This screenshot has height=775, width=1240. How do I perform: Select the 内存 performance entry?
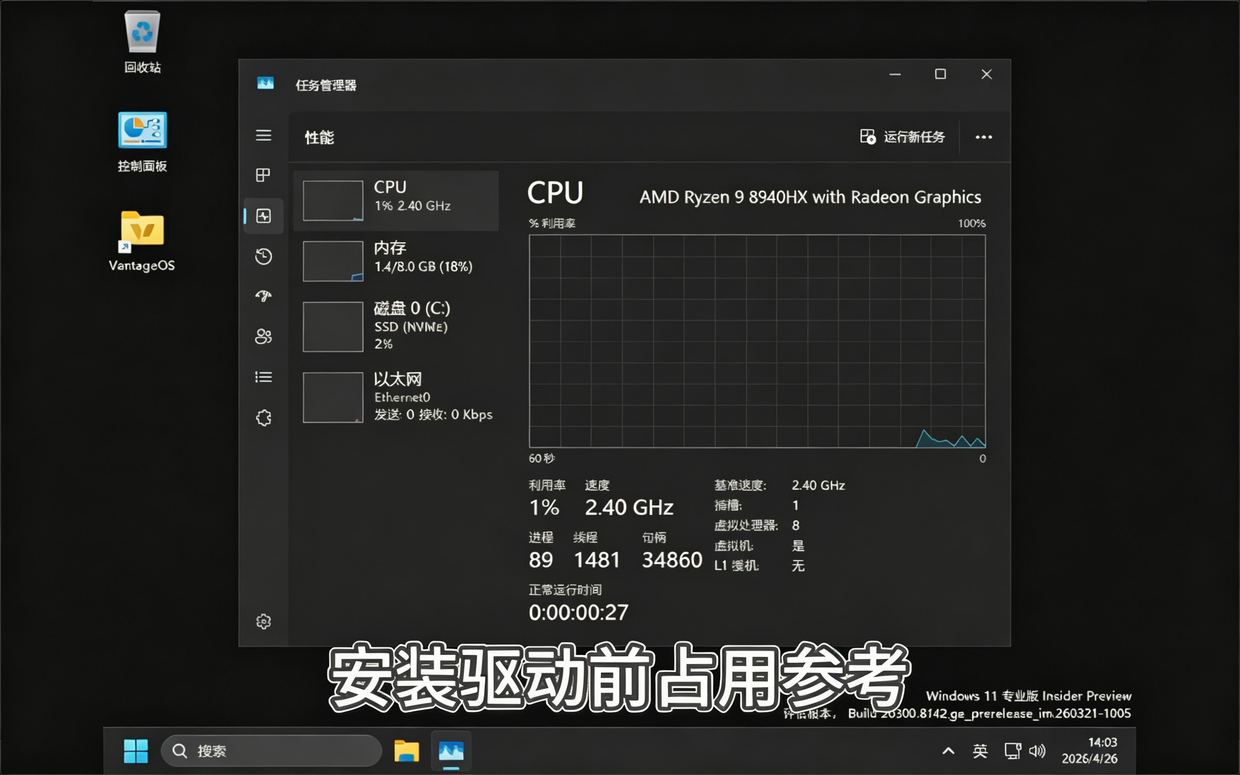pyautogui.click(x=396, y=261)
